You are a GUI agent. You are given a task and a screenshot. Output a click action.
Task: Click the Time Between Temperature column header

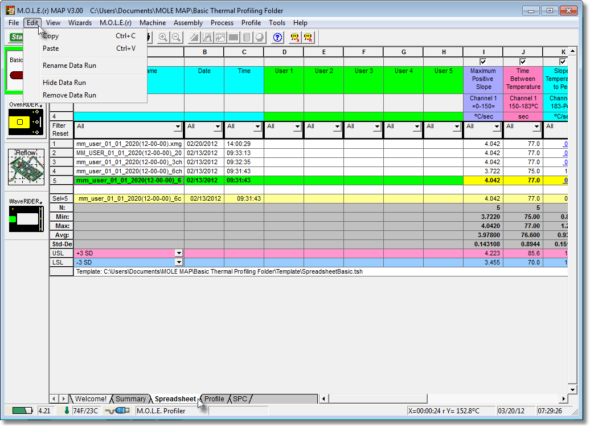523,79
